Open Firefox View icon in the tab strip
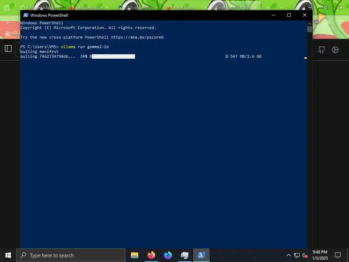This screenshot has width=349, height=262. (7, 8)
